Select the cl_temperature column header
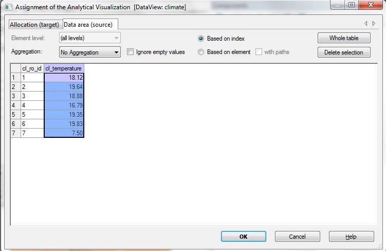 pyautogui.click(x=64, y=68)
